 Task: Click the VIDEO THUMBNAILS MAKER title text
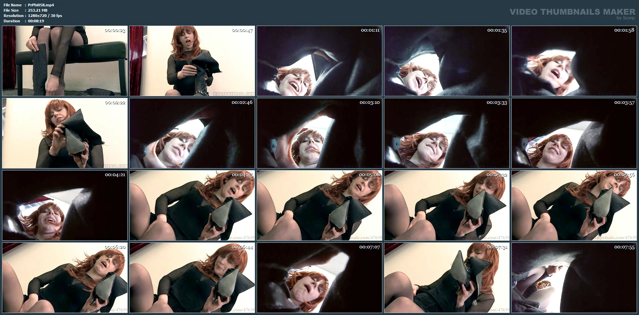click(572, 12)
